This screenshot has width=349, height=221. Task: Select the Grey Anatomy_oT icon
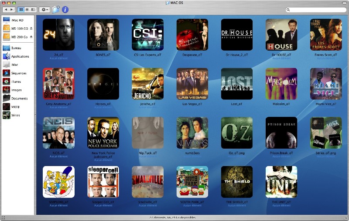tap(58, 84)
